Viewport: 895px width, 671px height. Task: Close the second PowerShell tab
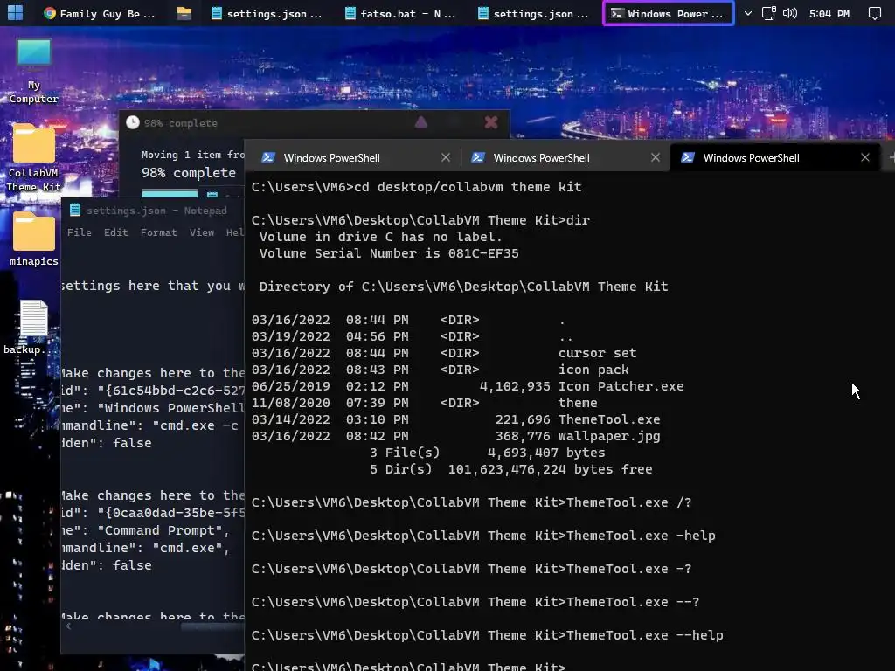coord(656,157)
